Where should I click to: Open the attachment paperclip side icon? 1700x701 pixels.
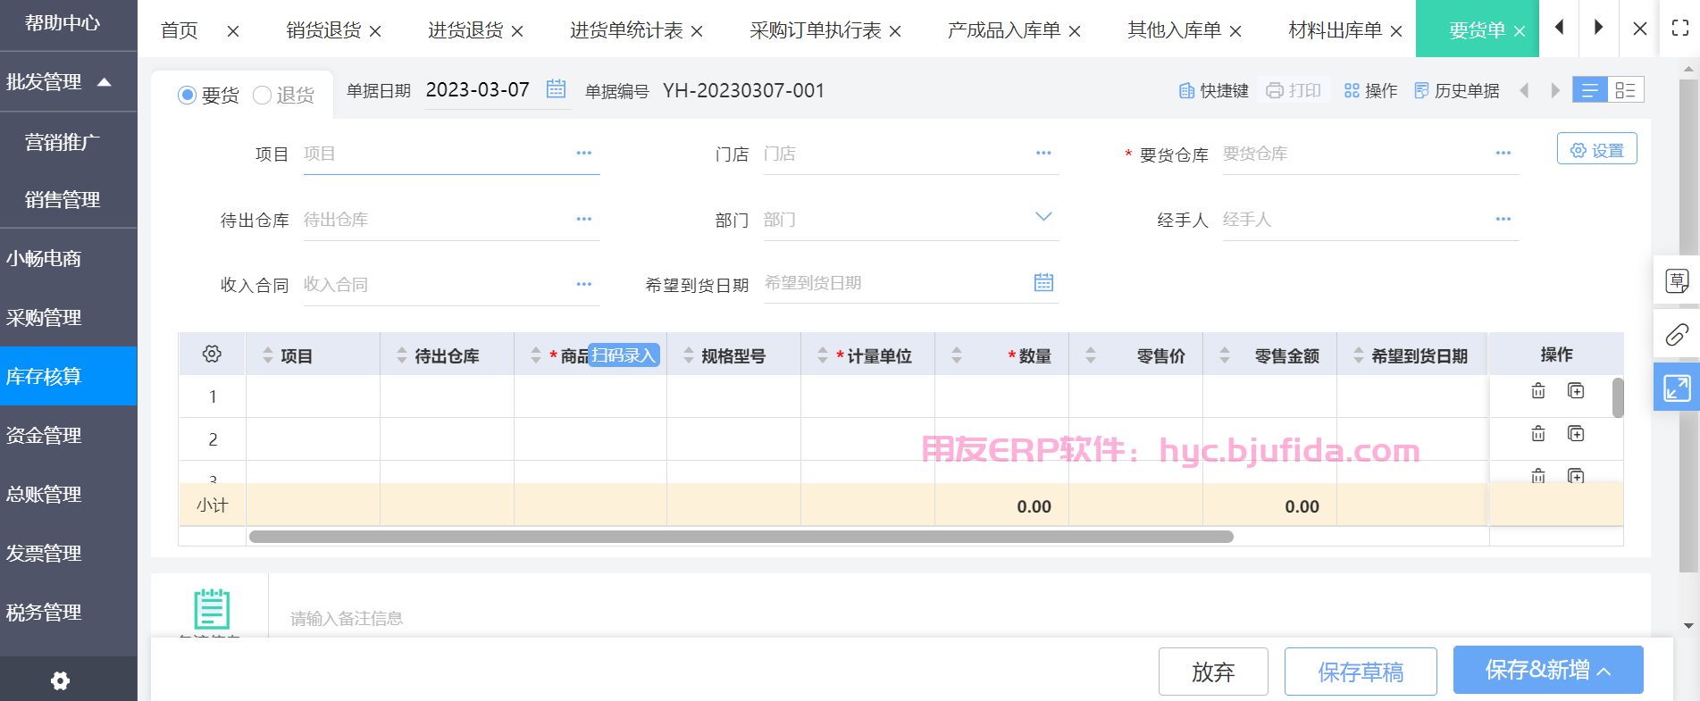[1677, 335]
